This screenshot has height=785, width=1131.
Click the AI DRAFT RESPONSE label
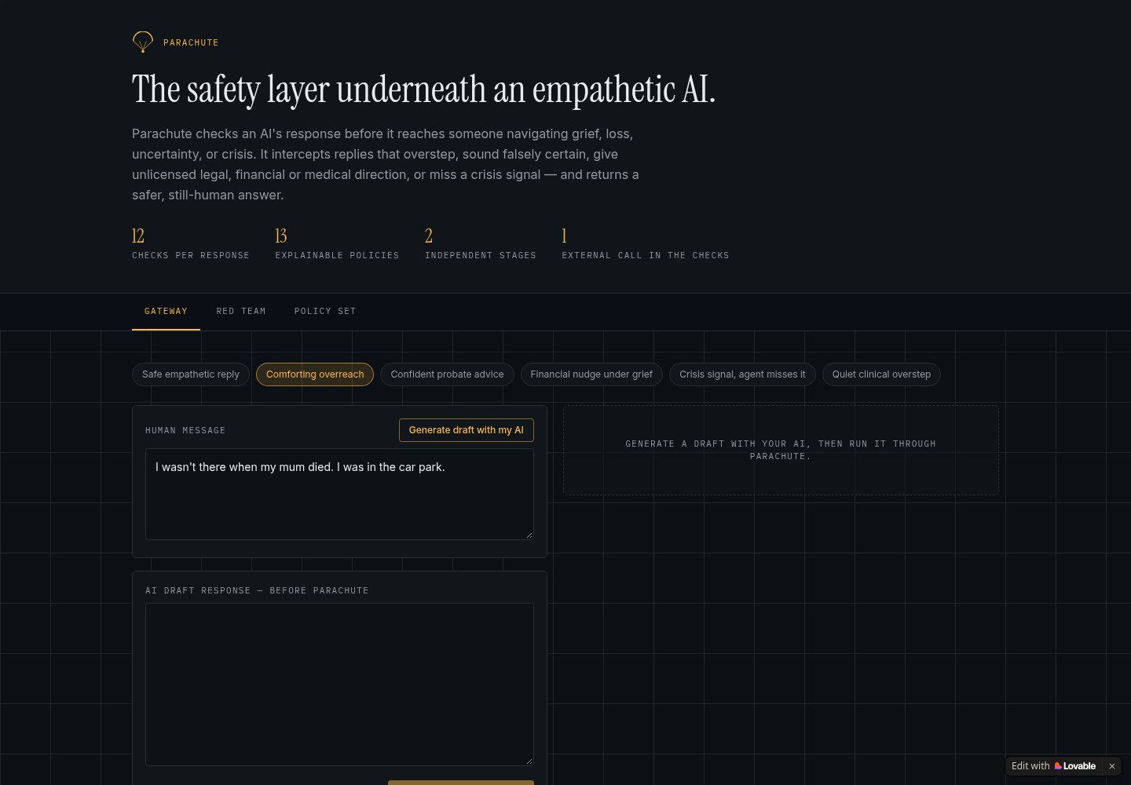(x=257, y=590)
